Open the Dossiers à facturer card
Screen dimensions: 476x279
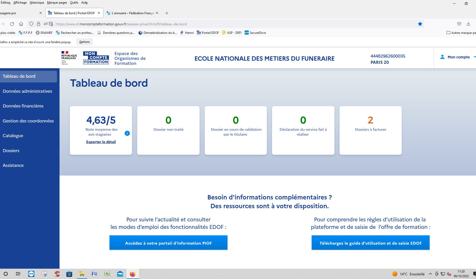[371, 130]
